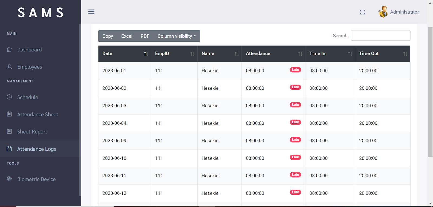Sort by Attendance using its arrows

click(300, 54)
